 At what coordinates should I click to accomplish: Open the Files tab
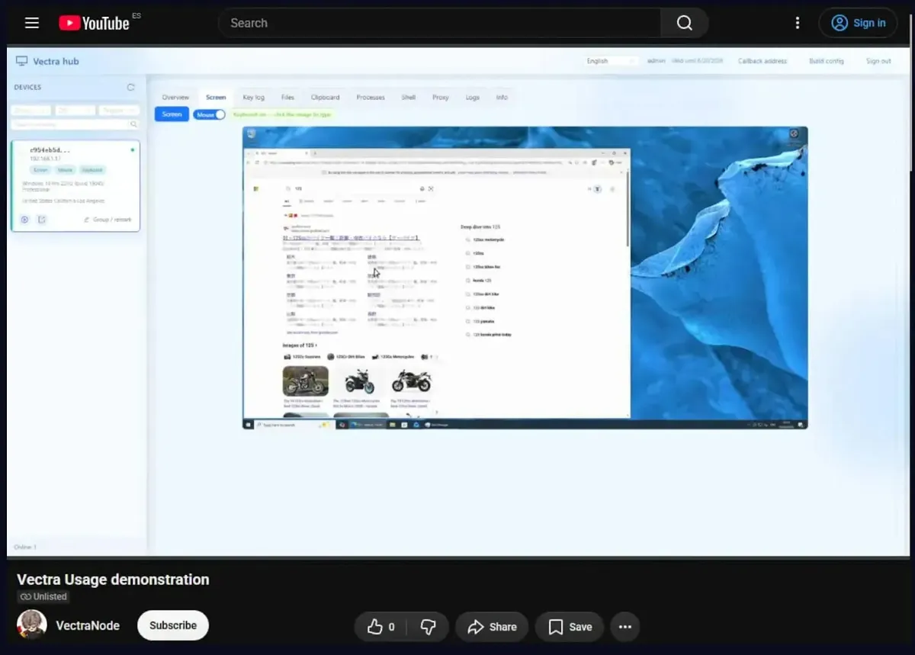(287, 98)
